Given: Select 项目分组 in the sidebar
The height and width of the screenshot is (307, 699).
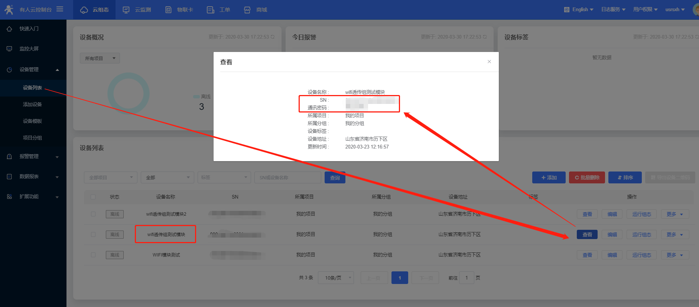Looking at the screenshot, I should [x=32, y=138].
